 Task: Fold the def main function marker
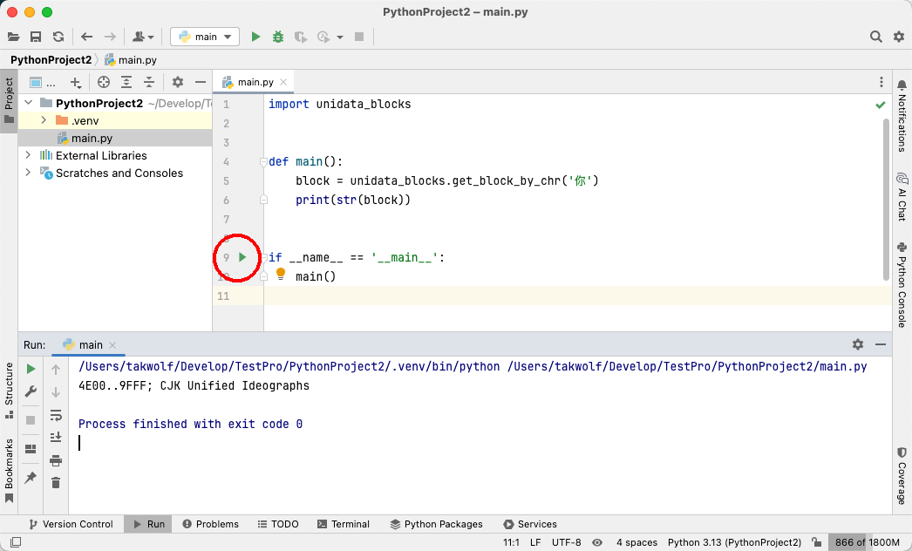click(x=263, y=162)
